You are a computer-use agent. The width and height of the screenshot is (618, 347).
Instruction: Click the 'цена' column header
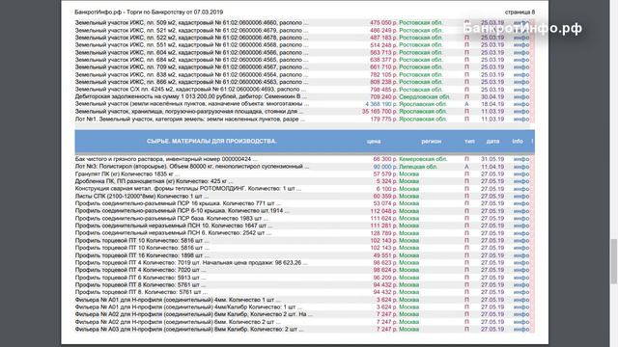374,142
